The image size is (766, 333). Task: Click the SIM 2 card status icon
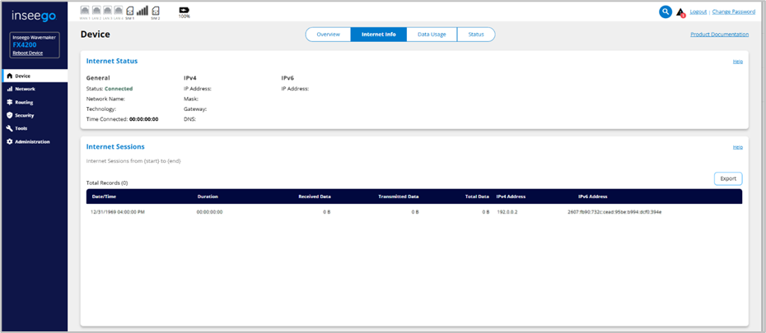pyautogui.click(x=156, y=11)
